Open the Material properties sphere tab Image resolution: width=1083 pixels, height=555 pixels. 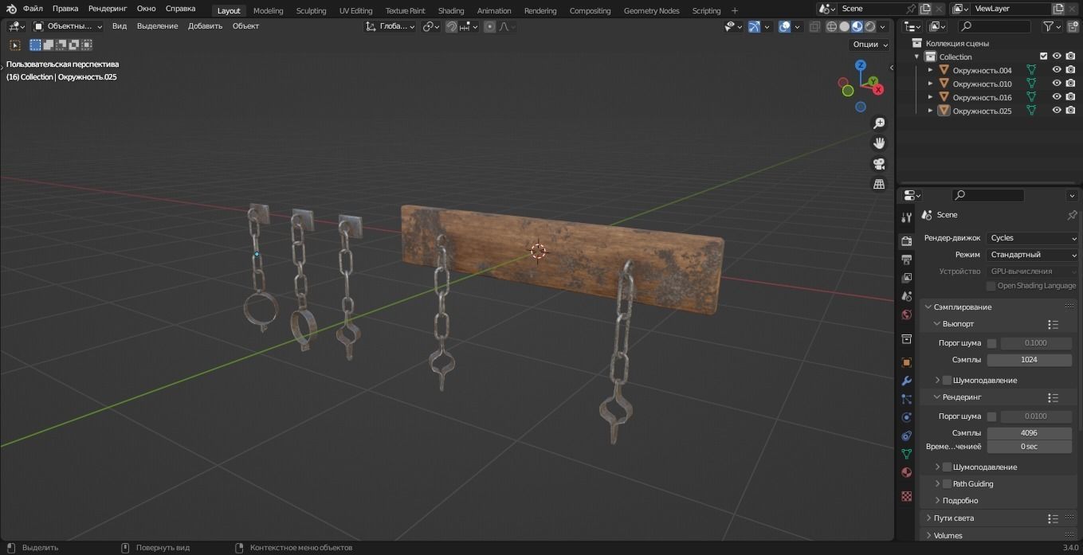point(906,472)
